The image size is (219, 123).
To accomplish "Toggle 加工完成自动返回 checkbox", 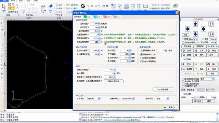I will click(x=183, y=79).
